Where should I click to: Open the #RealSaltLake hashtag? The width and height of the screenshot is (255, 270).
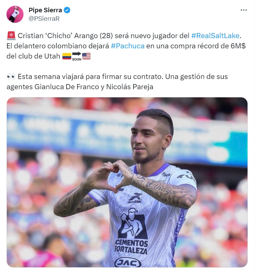click(x=215, y=36)
